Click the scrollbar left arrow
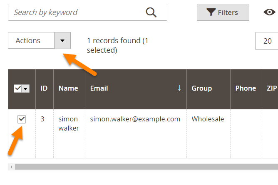The image size is (278, 185). [x=11, y=167]
